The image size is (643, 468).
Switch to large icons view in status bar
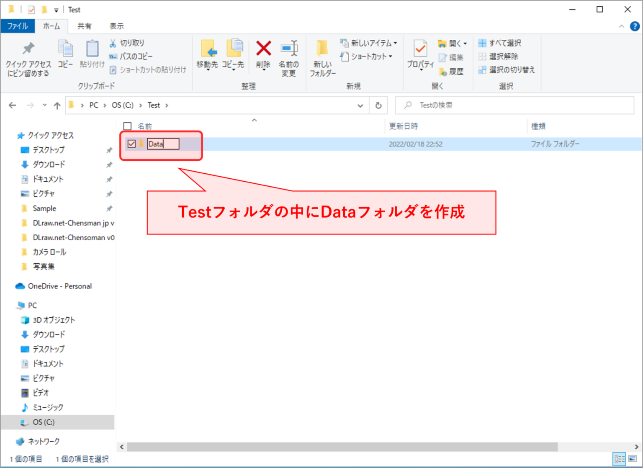click(x=633, y=459)
